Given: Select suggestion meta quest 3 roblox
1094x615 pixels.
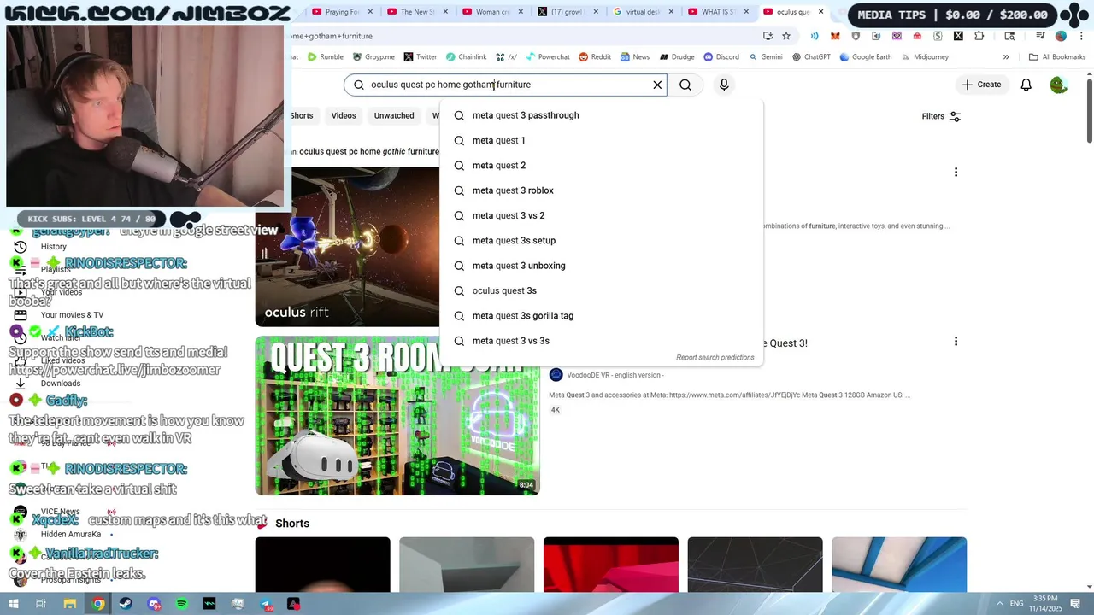Looking at the screenshot, I should point(601,190).
